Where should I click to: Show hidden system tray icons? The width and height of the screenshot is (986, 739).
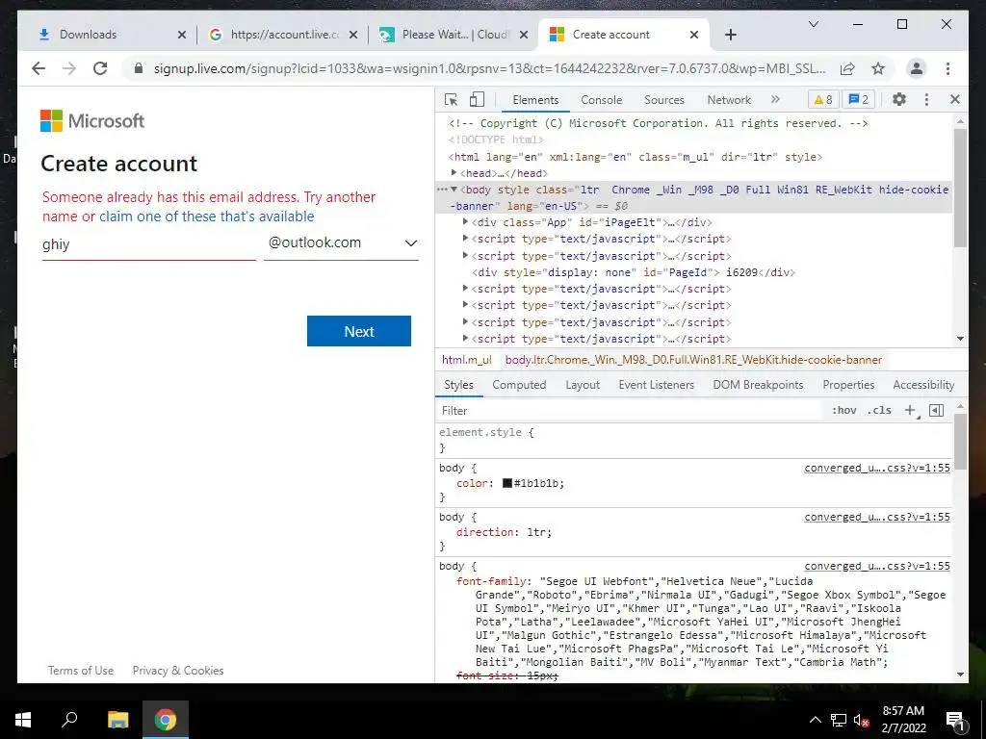(x=815, y=720)
